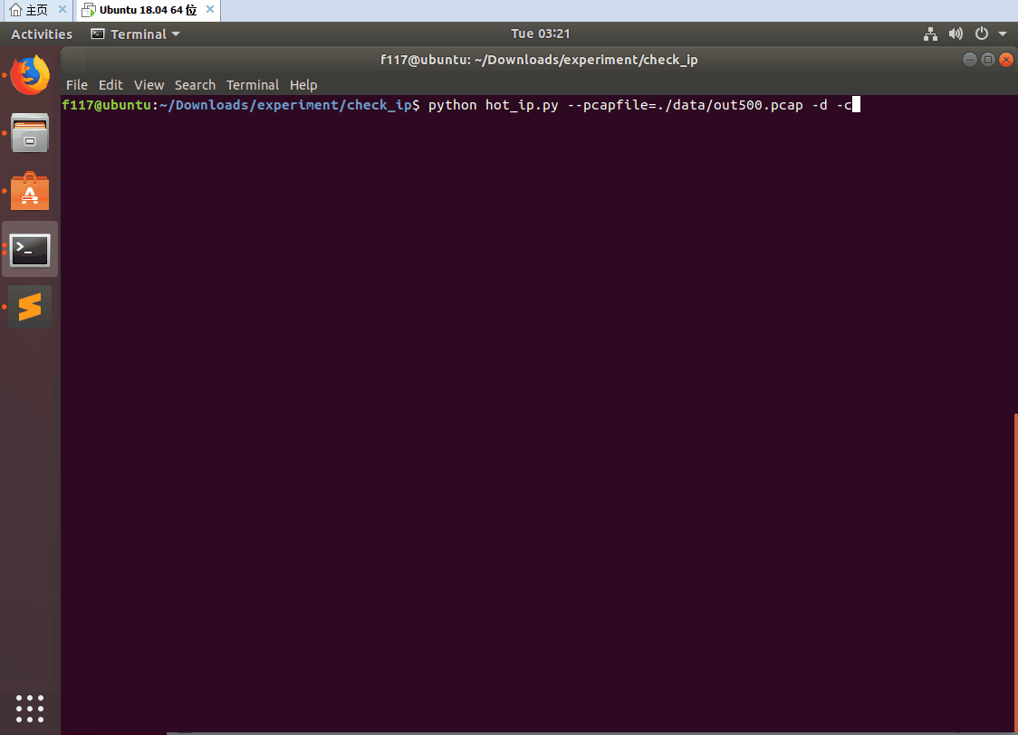Open Sublime Text from the dock
This screenshot has height=735, width=1018.
click(30, 307)
